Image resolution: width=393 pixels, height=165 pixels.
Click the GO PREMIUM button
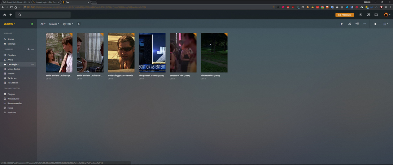pos(345,15)
